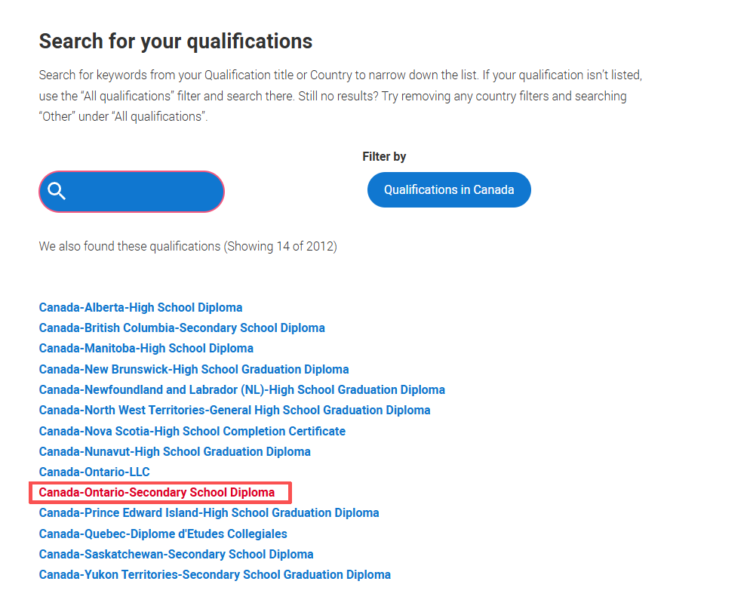This screenshot has width=750, height=609.
Task: Click the "Search for your qualifications" heading
Action: pos(175,41)
